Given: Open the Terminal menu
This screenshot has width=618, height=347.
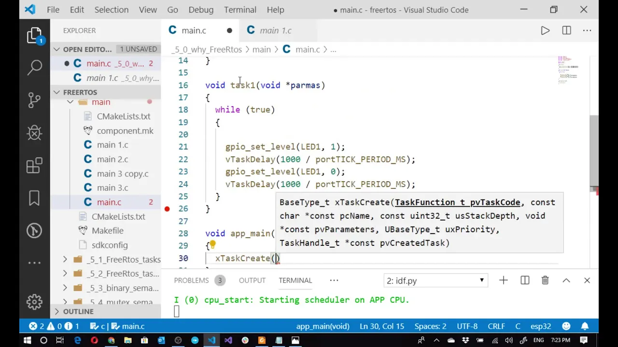Looking at the screenshot, I should [x=240, y=10].
